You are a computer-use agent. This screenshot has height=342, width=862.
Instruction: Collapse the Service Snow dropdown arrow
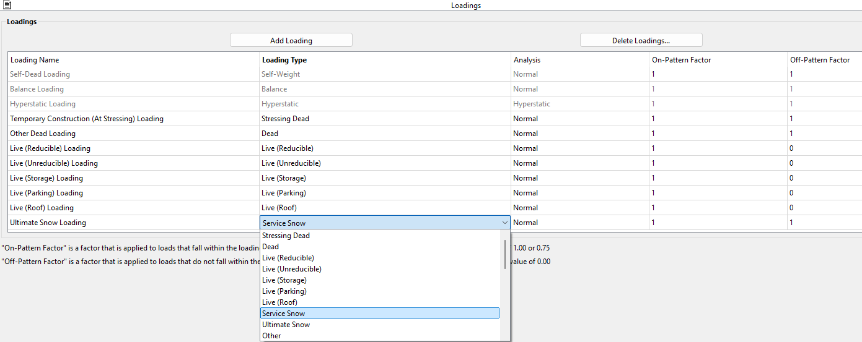click(x=504, y=223)
